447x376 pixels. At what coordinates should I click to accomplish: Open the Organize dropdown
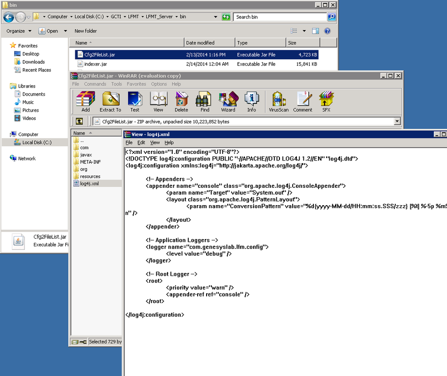(x=19, y=31)
